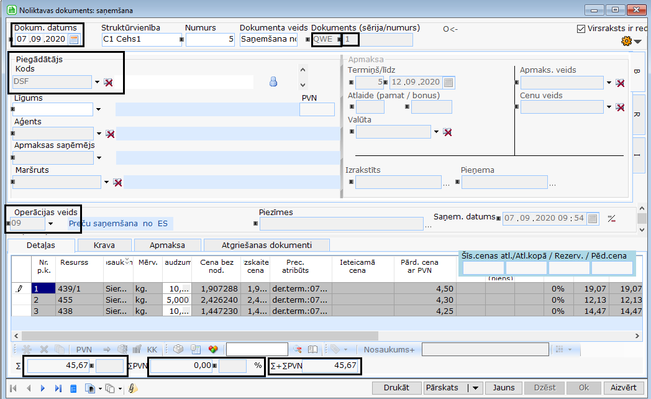The width and height of the screenshot is (651, 399).
Task: Open the blue record list icon in navigation bar
Action: point(73,388)
